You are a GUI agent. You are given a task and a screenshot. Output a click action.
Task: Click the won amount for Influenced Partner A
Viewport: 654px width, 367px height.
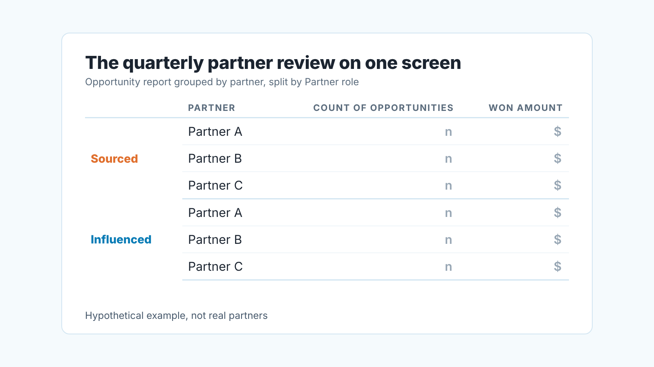[558, 212]
